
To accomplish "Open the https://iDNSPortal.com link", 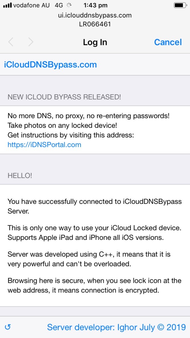I will pos(44,145).
